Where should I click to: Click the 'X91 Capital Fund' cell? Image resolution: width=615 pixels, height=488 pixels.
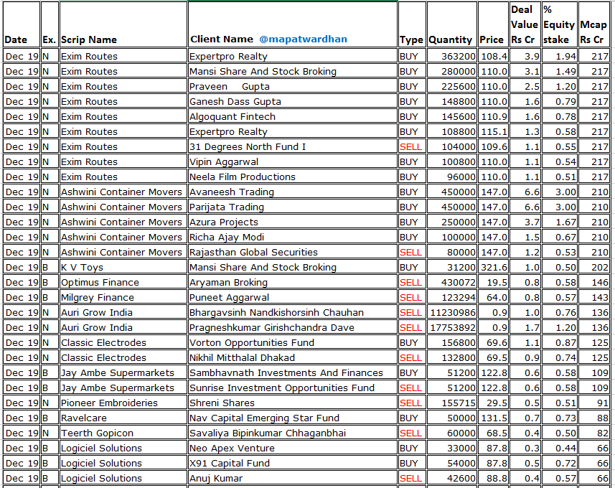click(x=293, y=464)
